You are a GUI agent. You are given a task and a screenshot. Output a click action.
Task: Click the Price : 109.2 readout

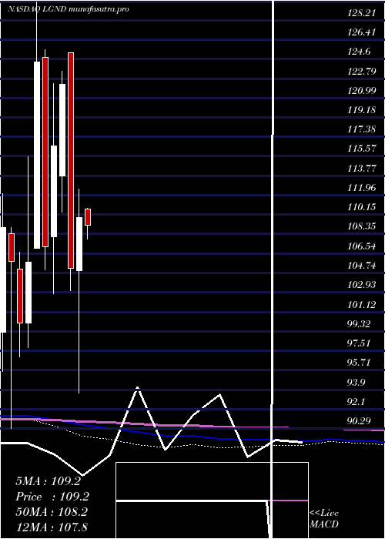coord(52,497)
